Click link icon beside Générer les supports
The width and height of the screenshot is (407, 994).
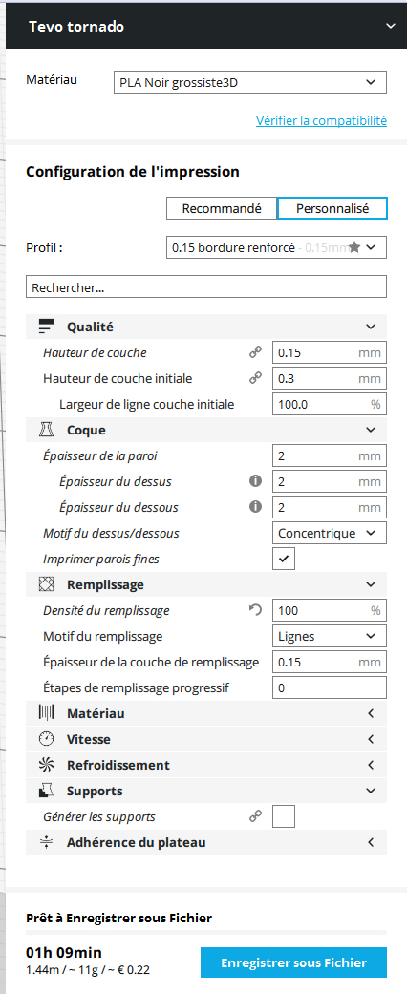[x=255, y=817]
